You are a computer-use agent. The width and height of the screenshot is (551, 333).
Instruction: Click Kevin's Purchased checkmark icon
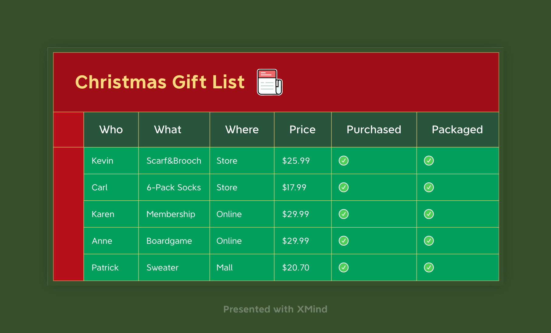click(344, 161)
